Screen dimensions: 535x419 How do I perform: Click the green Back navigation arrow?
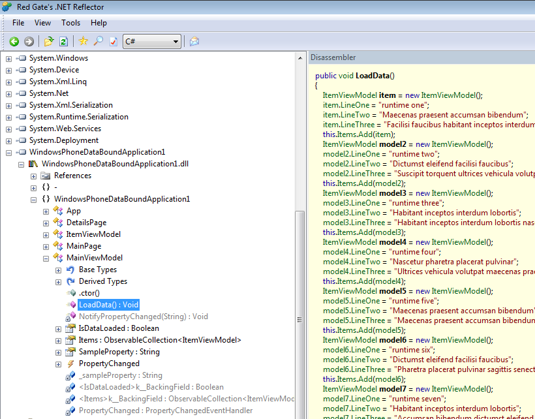(x=14, y=42)
